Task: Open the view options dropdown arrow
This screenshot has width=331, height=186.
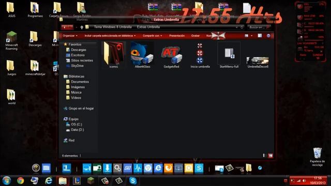Action: (252, 36)
